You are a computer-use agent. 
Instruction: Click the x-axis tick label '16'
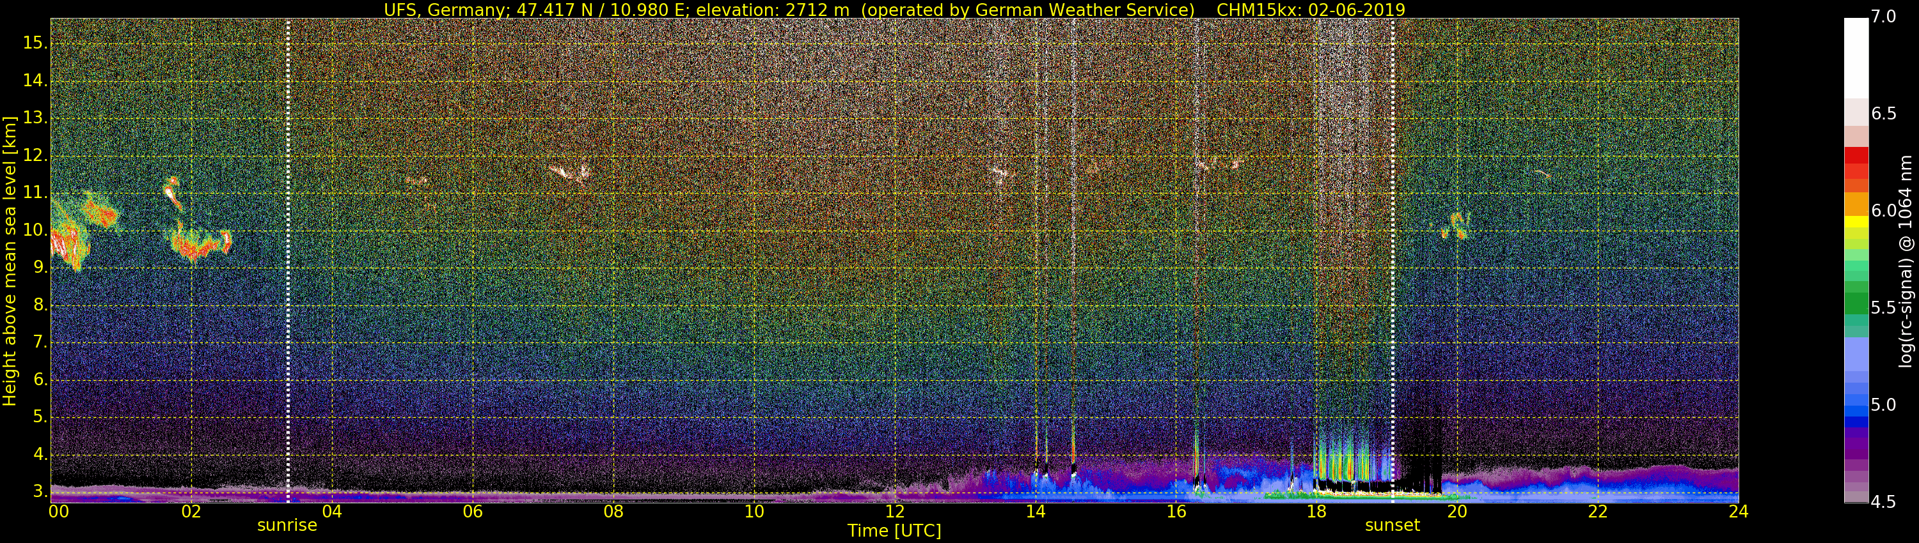tap(1176, 511)
